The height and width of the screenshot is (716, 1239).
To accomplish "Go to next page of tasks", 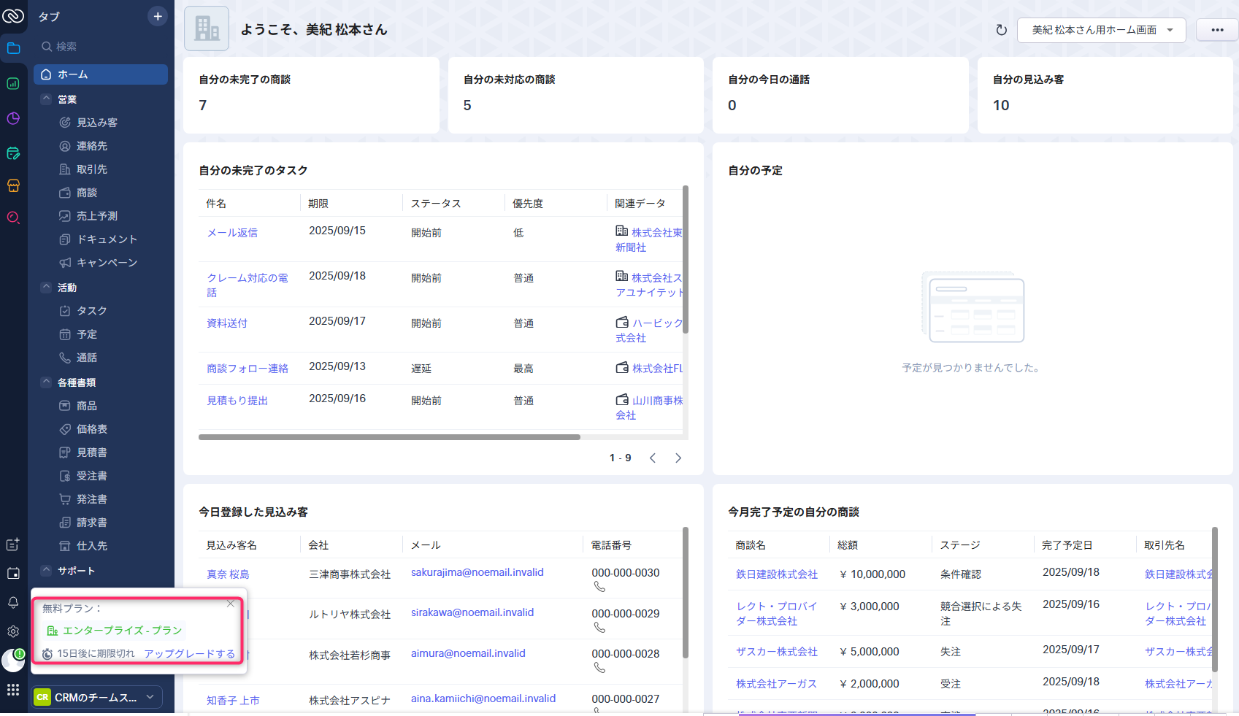I will tap(678, 458).
